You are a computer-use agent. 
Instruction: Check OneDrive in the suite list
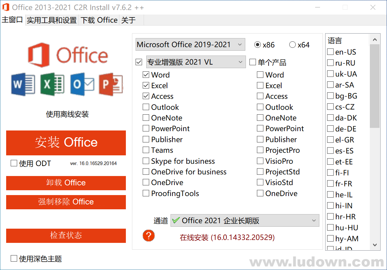(146, 182)
